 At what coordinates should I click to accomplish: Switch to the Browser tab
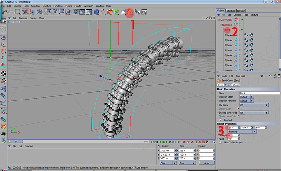(x=241, y=11)
